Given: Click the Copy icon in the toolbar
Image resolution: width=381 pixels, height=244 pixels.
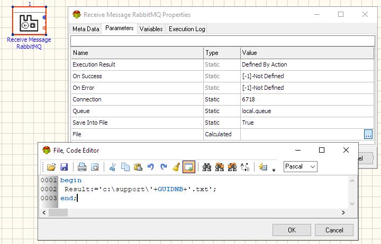Looking at the screenshot, I should click(125, 167).
